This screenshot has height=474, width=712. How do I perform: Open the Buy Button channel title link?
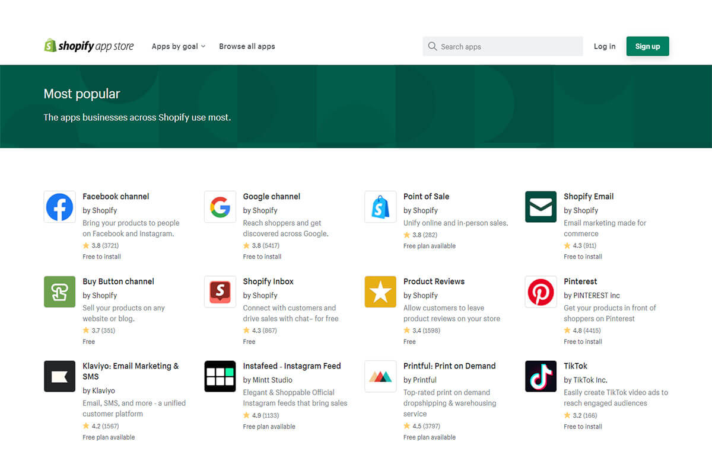[x=118, y=281]
